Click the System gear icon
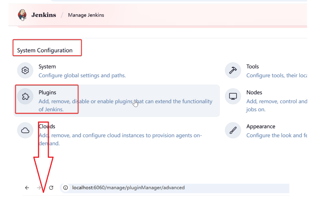This screenshot has height=198, width=328. pyautogui.click(x=25, y=71)
